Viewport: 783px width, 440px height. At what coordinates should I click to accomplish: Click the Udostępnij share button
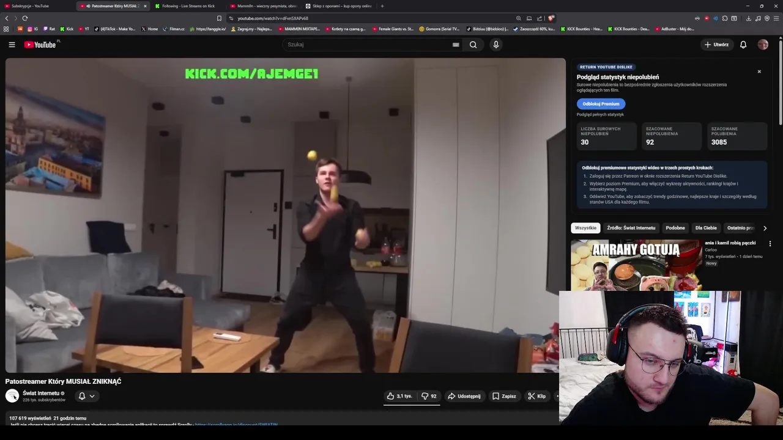pyautogui.click(x=464, y=396)
